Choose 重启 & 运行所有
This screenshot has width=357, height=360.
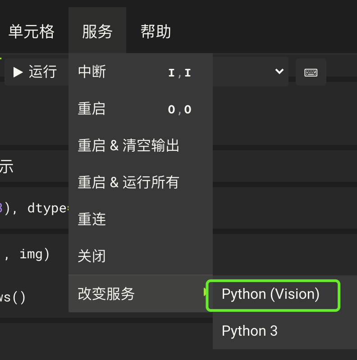128,182
